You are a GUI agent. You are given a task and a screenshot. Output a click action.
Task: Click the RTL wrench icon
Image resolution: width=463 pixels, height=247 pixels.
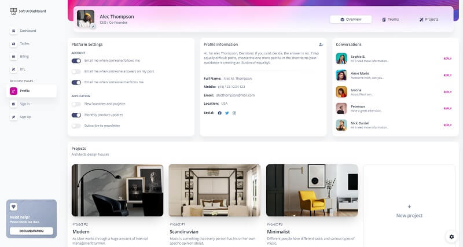click(13, 69)
